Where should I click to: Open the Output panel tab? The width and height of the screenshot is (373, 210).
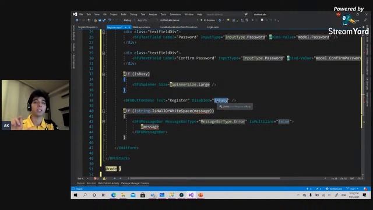80,183
